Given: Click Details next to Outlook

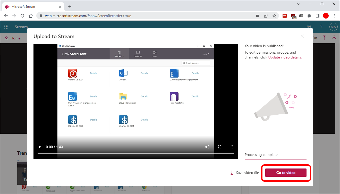Looking at the screenshot, I should [x=144, y=73].
